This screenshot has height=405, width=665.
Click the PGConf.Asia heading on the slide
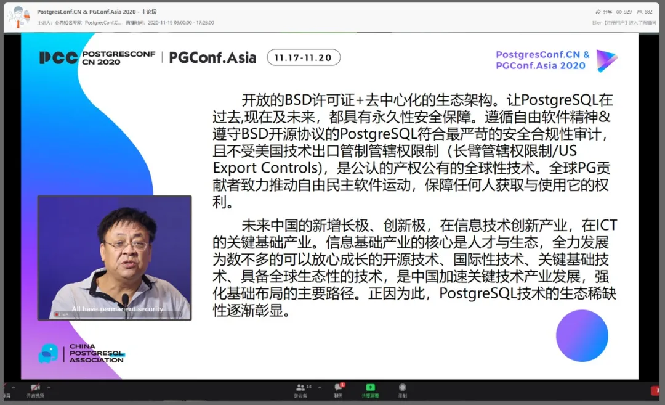click(x=212, y=58)
